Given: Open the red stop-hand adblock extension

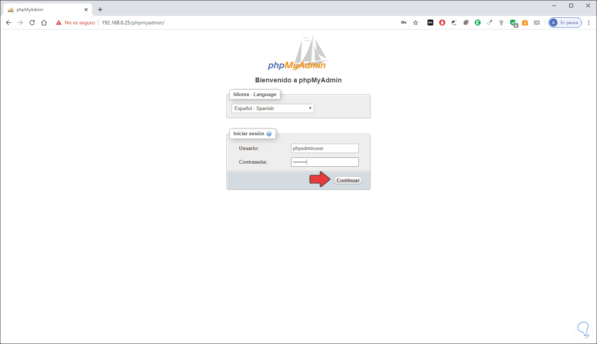Looking at the screenshot, I should [442, 23].
